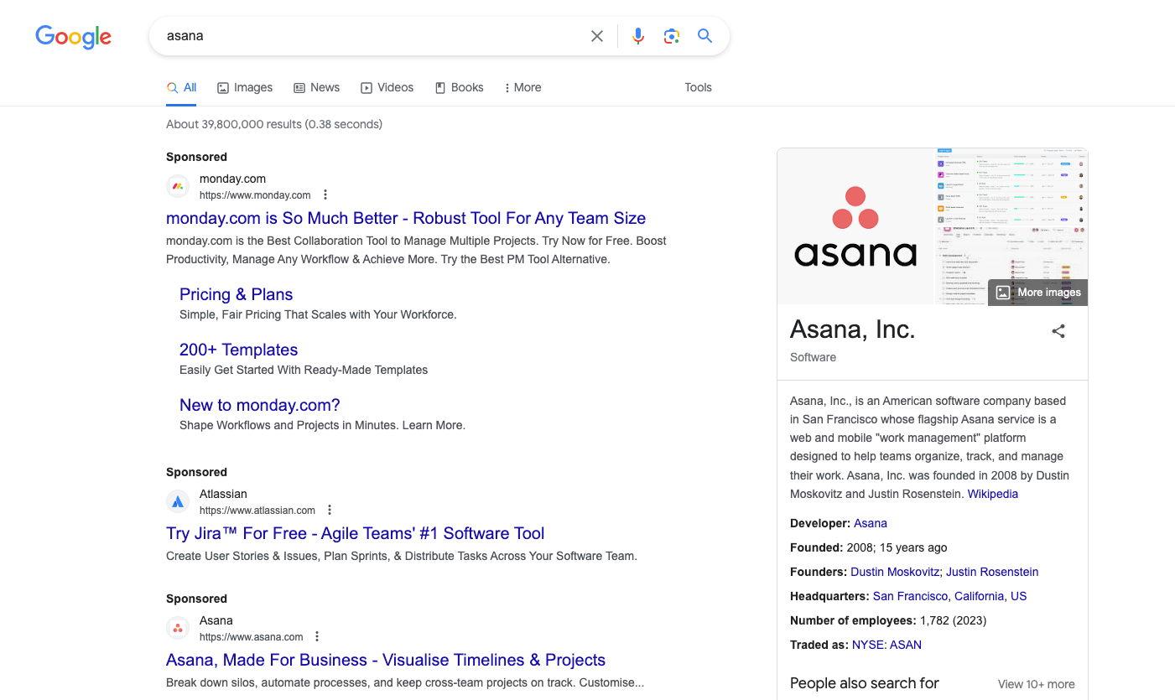The height and width of the screenshot is (700, 1175).
Task: Click the Asana logo image
Action: (855, 226)
